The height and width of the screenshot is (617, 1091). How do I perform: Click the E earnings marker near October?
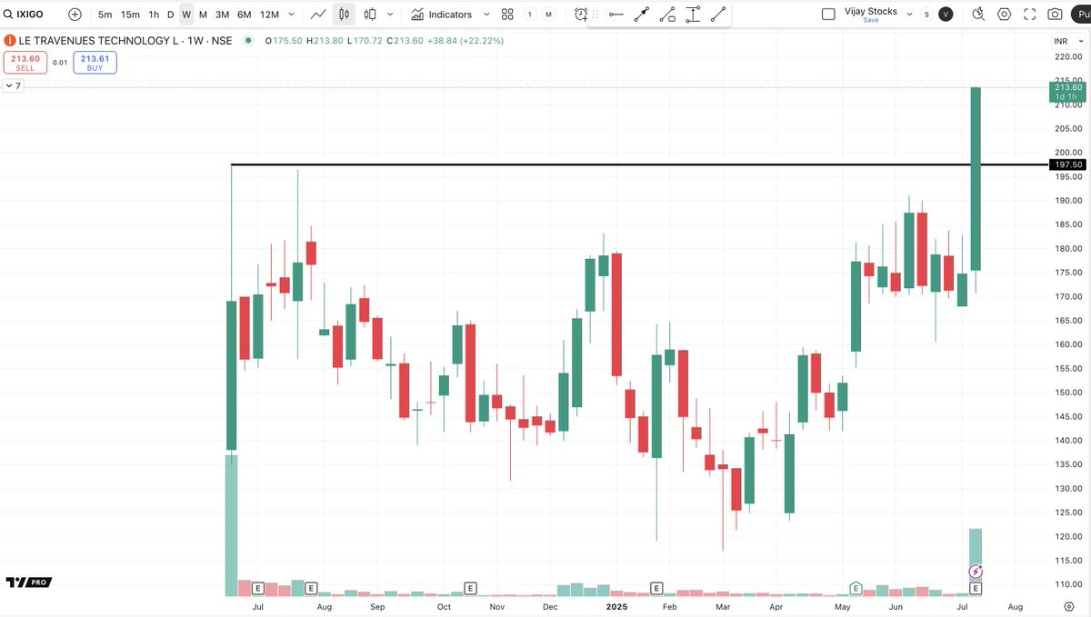(470, 588)
